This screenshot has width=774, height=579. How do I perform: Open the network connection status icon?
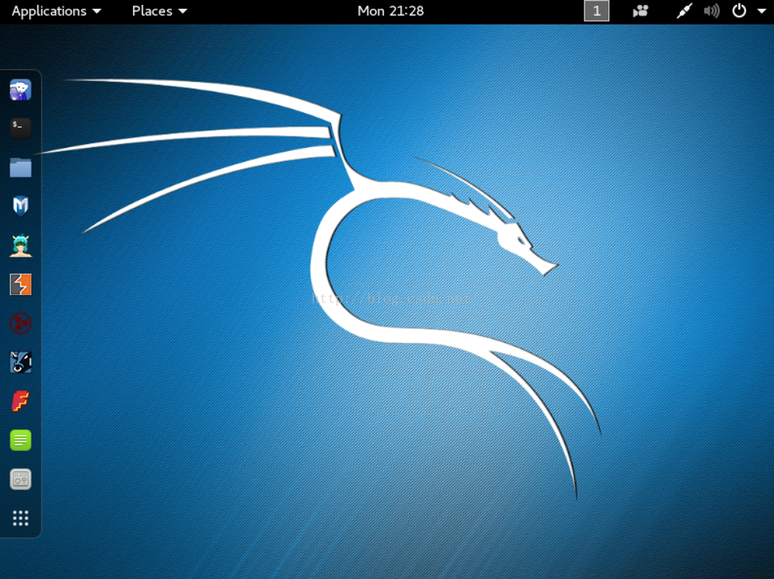pyautogui.click(x=684, y=11)
